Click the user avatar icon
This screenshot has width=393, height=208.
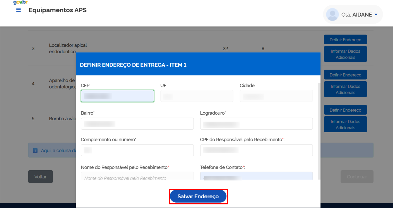coord(332,15)
